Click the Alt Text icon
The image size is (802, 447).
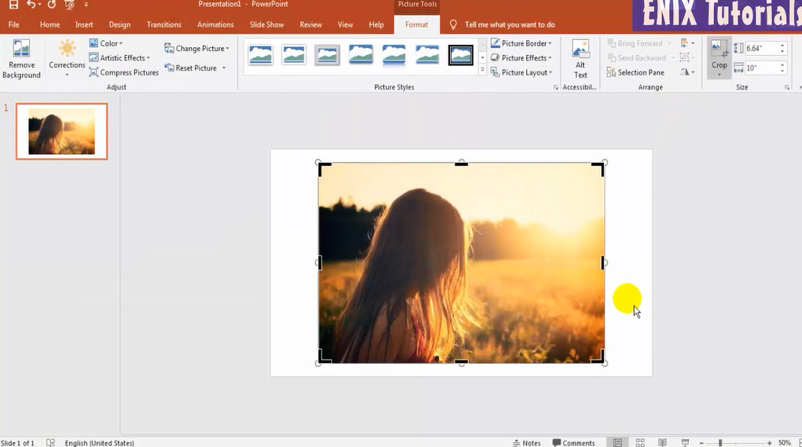click(x=580, y=49)
